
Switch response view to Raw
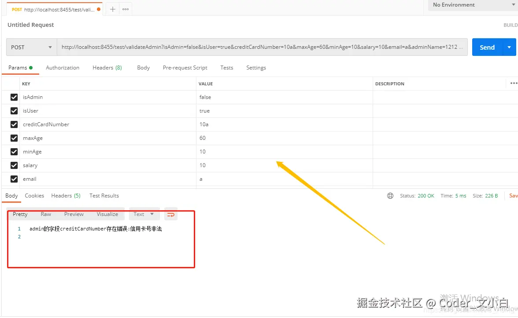point(46,214)
